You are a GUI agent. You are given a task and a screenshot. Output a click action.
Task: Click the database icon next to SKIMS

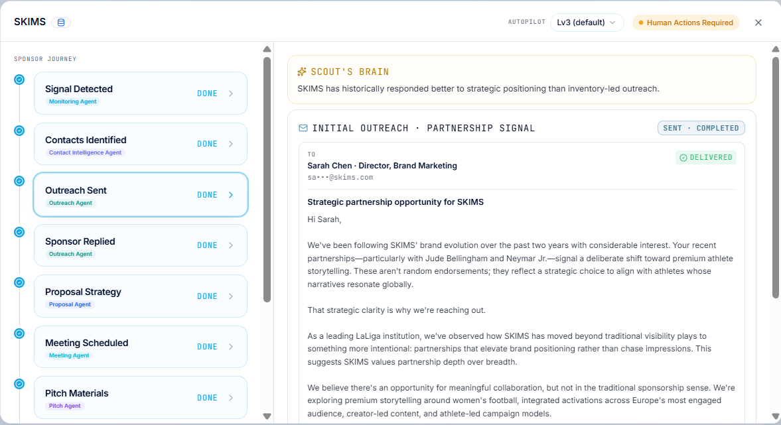61,23
